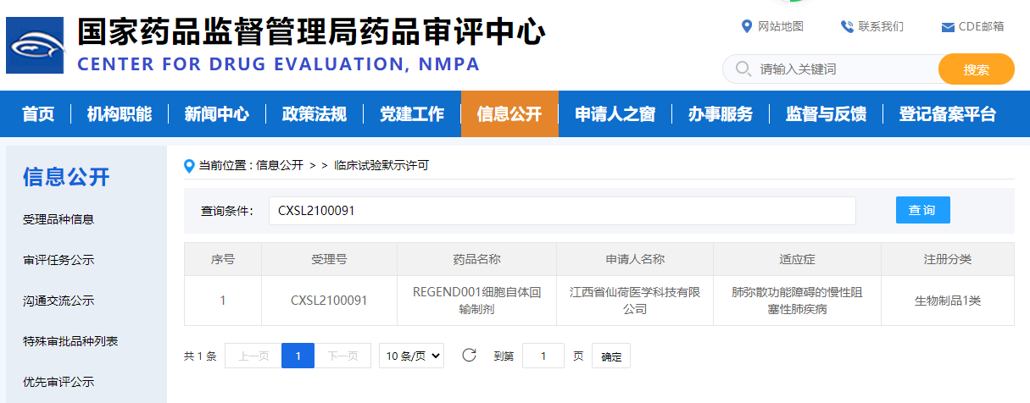This screenshot has height=403, width=1030.
Task: Open 优先审评公示 sidebar link
Action: coord(58,382)
